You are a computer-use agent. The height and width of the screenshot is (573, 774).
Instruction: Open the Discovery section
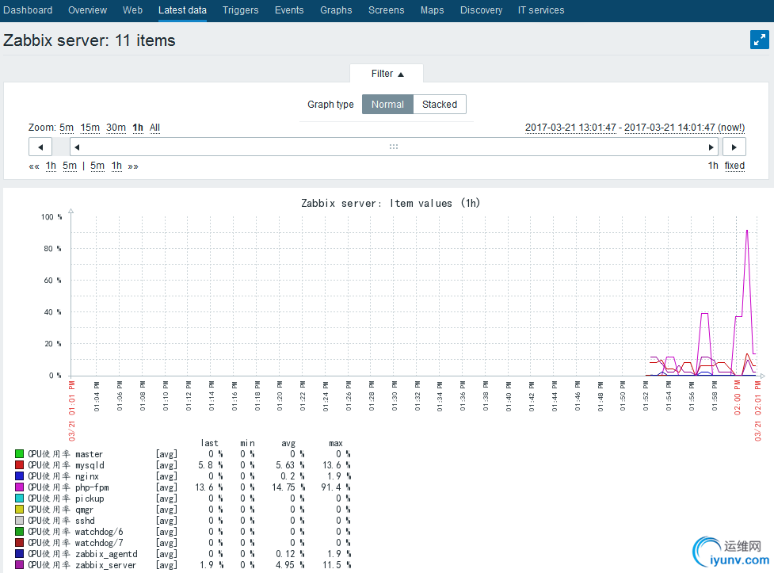[x=481, y=10]
